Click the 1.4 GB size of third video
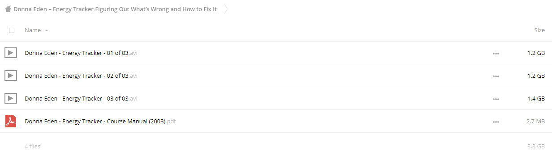 pos(536,98)
